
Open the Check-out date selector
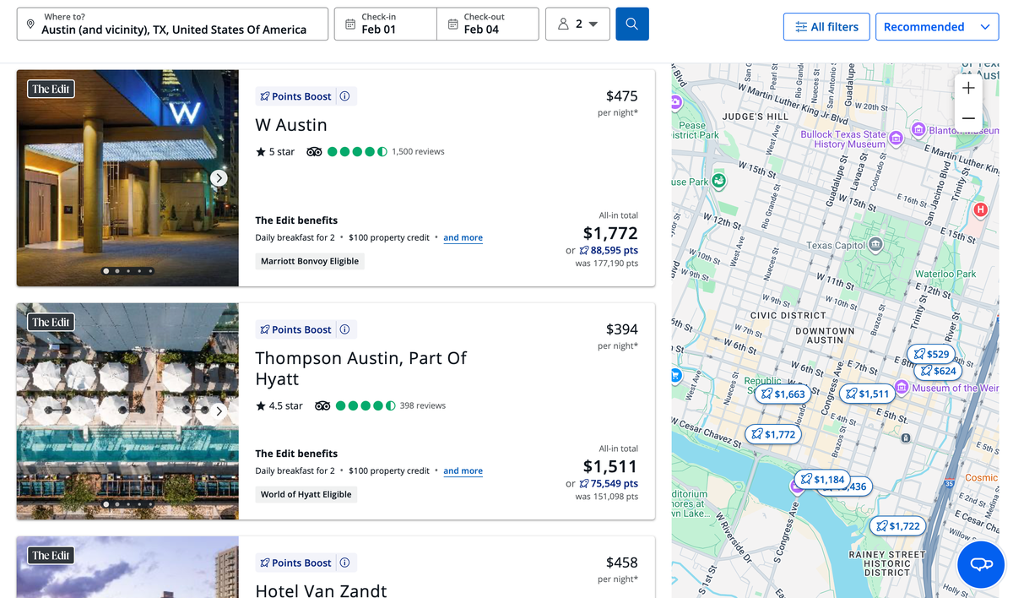click(x=488, y=24)
